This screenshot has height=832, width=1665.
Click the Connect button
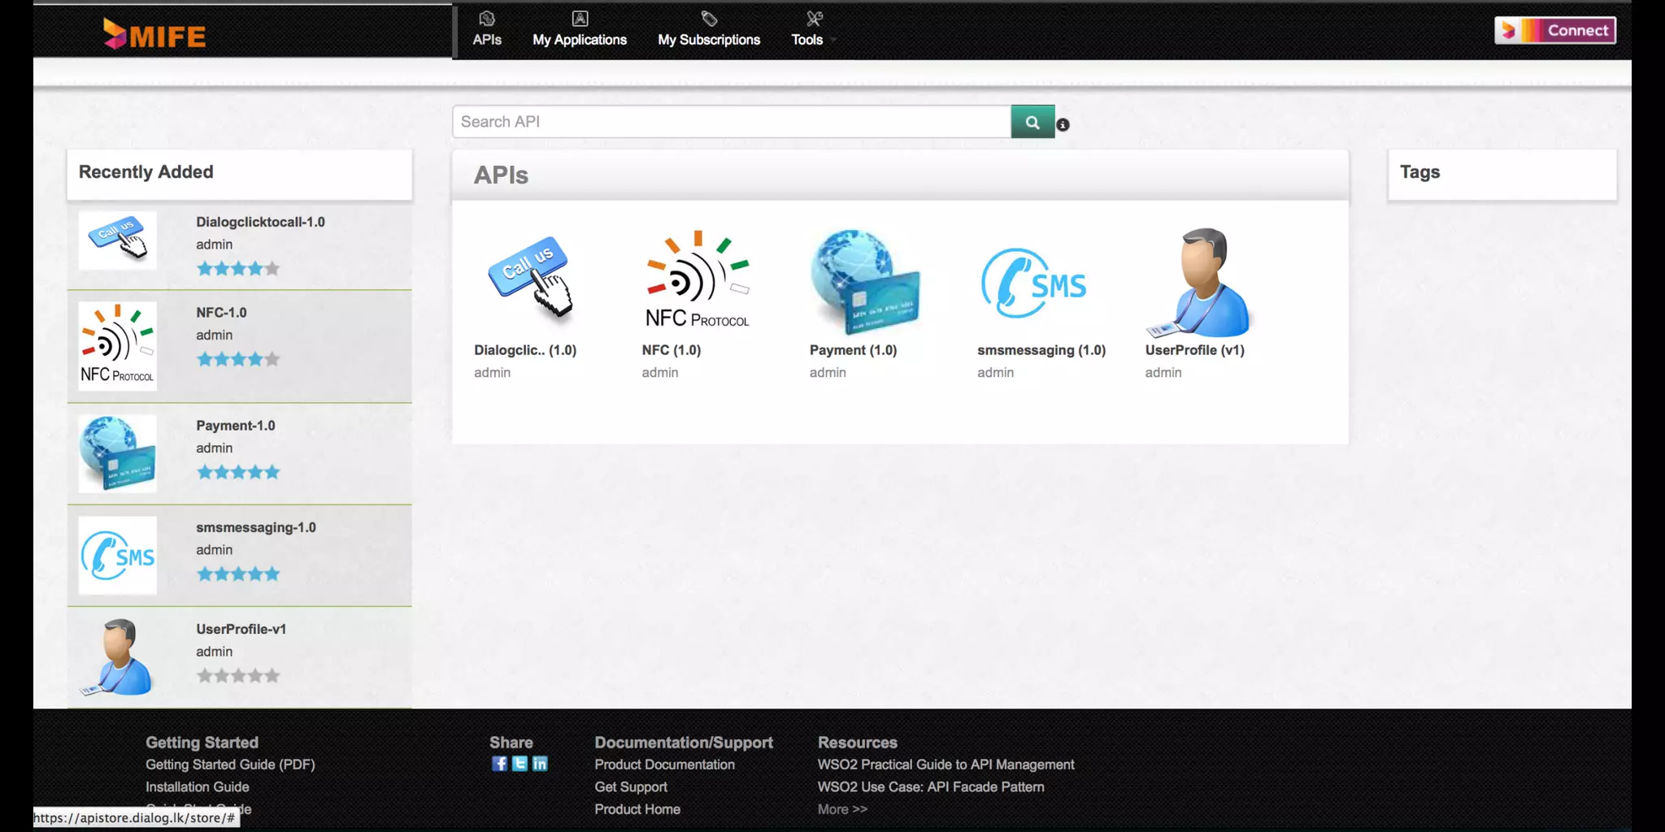(x=1554, y=31)
